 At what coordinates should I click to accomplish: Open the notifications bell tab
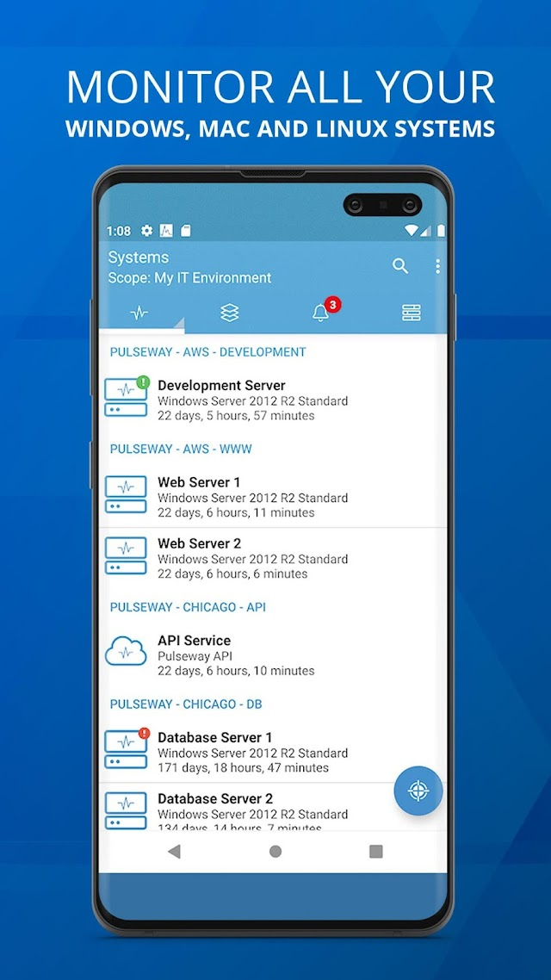(320, 313)
